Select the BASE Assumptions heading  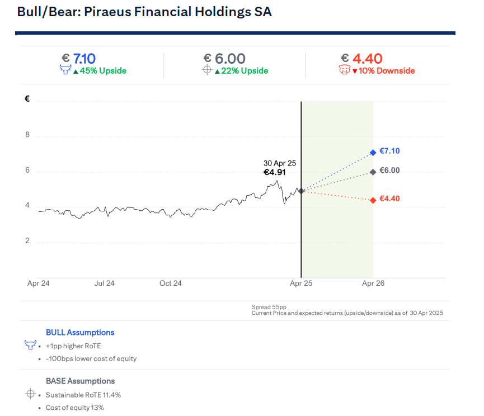pos(80,381)
